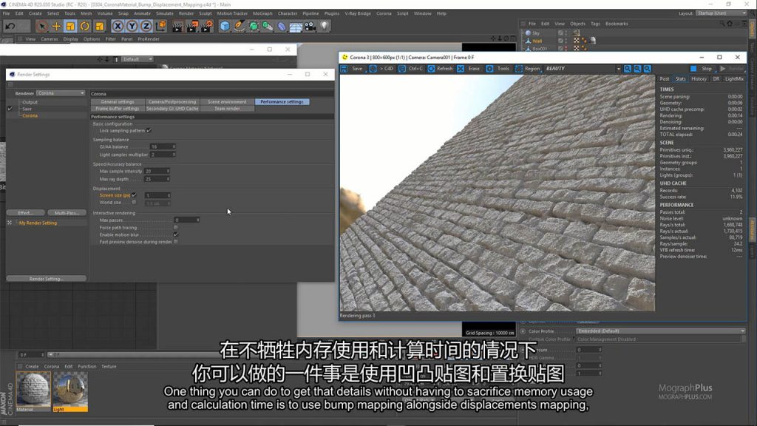This screenshot has width=757, height=426.
Task: Activate the Move tool
Action: tap(56, 26)
